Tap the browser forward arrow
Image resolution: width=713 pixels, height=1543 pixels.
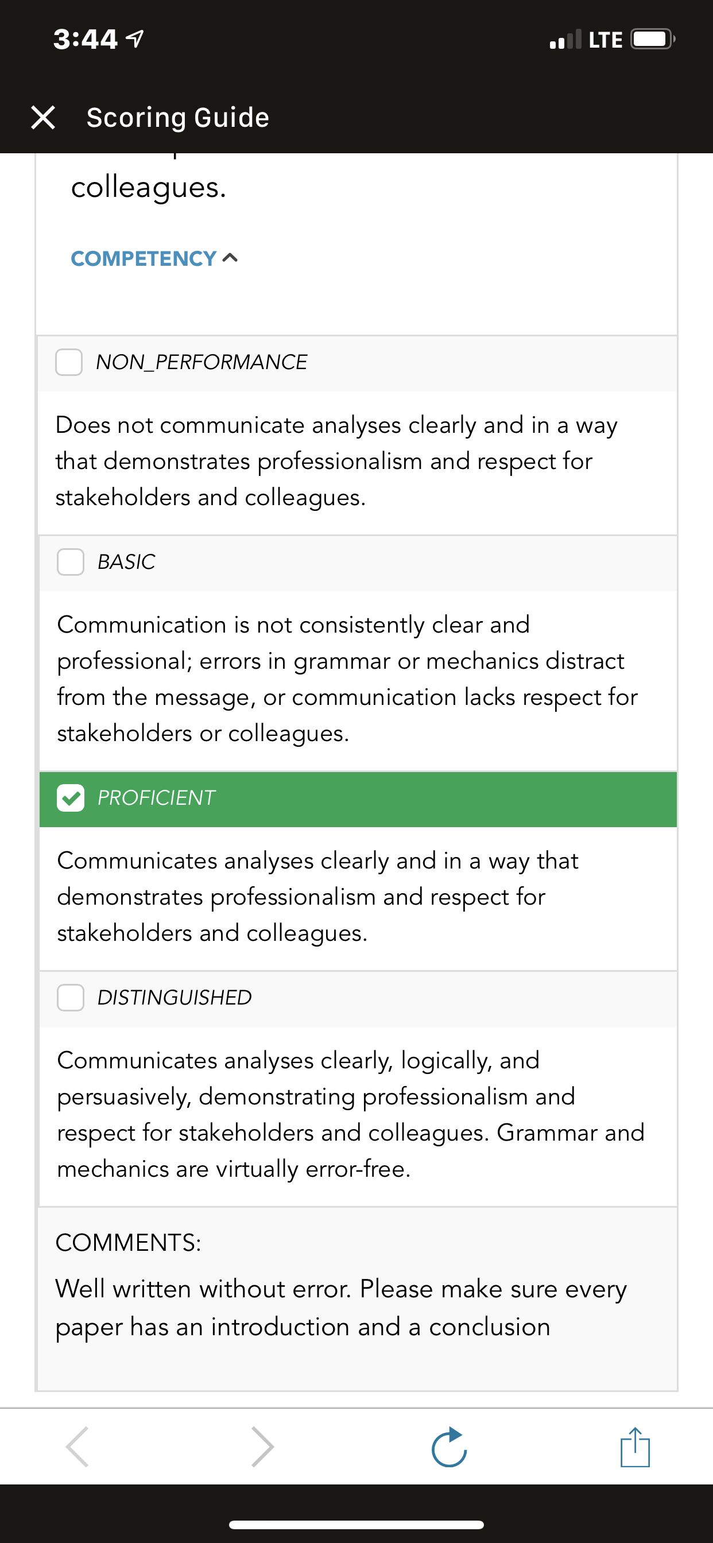[262, 1447]
